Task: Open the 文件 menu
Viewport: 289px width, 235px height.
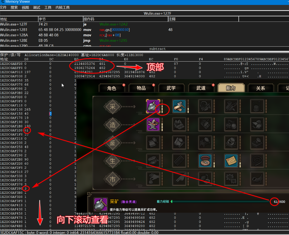Action: 3,7
